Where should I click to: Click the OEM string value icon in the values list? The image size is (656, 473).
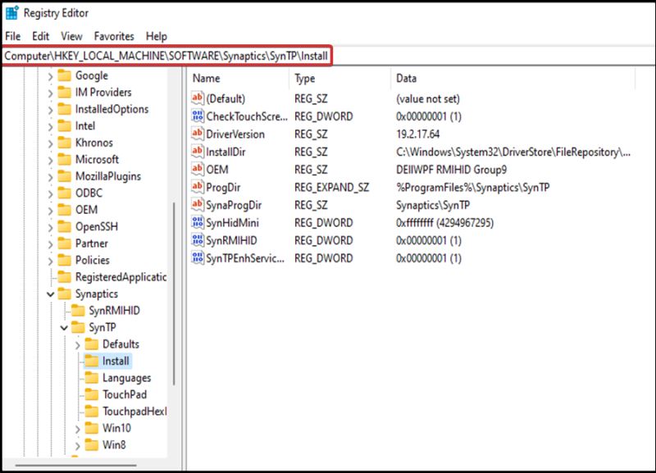point(197,169)
